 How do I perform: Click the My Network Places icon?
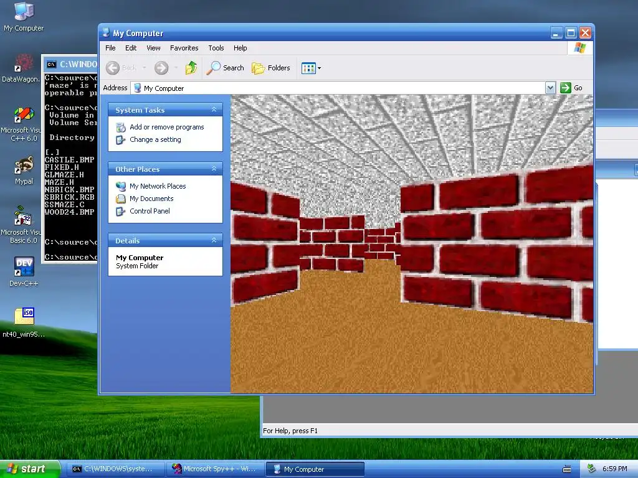[x=121, y=186]
